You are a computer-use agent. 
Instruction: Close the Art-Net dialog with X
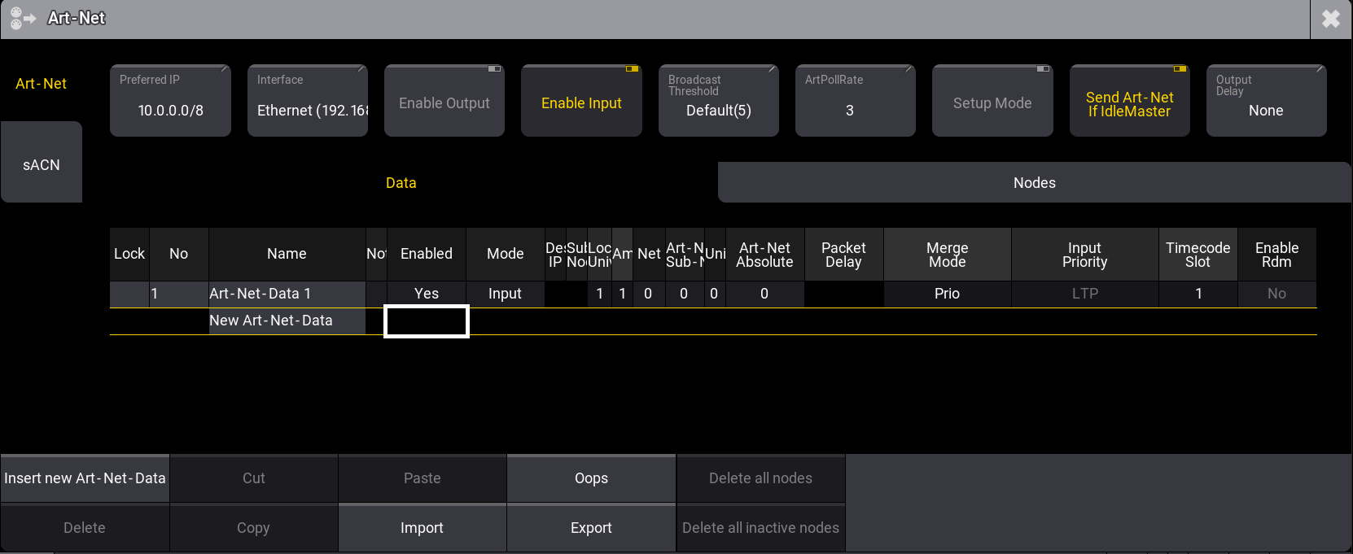(x=1331, y=19)
